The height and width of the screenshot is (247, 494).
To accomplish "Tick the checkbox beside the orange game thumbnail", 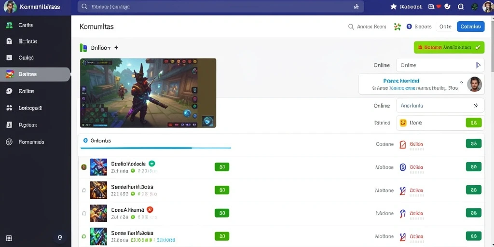I will [x=84, y=190].
